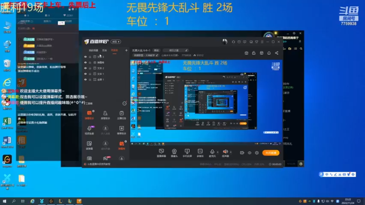Open the 榜单助手 toolbox tool
Viewport: 365px width, 205px height.
point(121,130)
